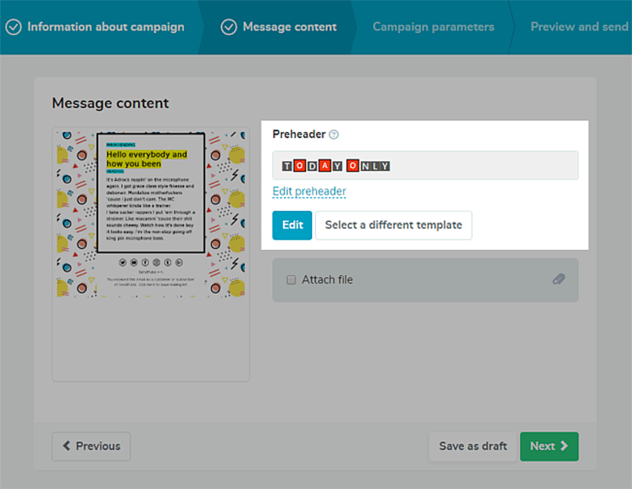632x489 pixels.
Task: Choose Select a different template
Action: pos(394,225)
